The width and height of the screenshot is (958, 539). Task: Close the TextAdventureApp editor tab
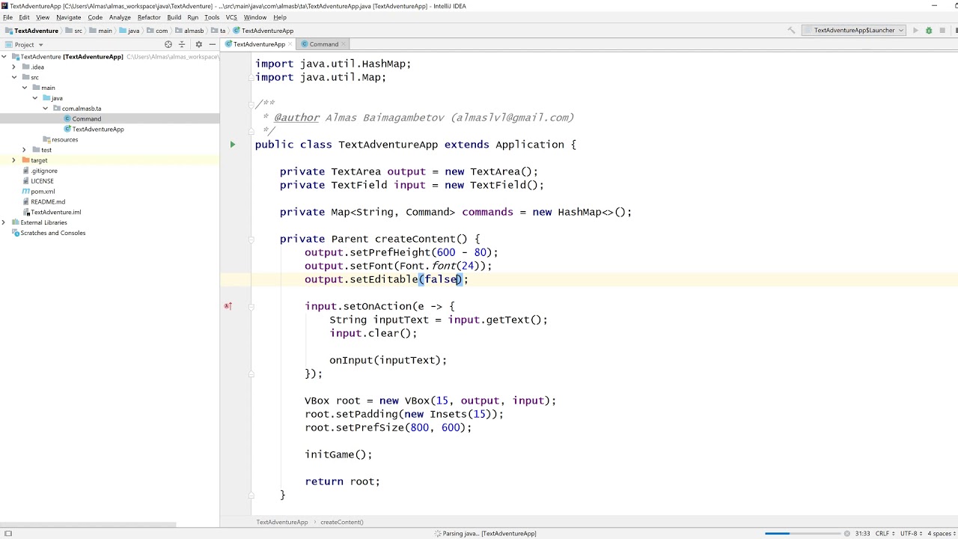290,44
